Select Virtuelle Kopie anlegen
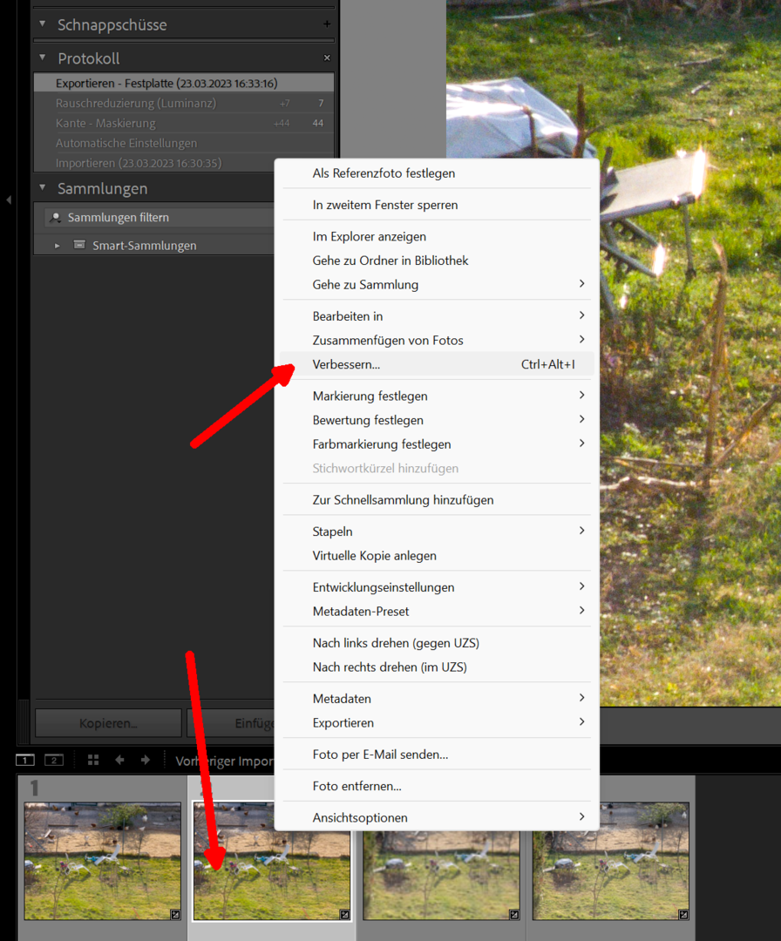The image size is (781, 941). click(375, 555)
